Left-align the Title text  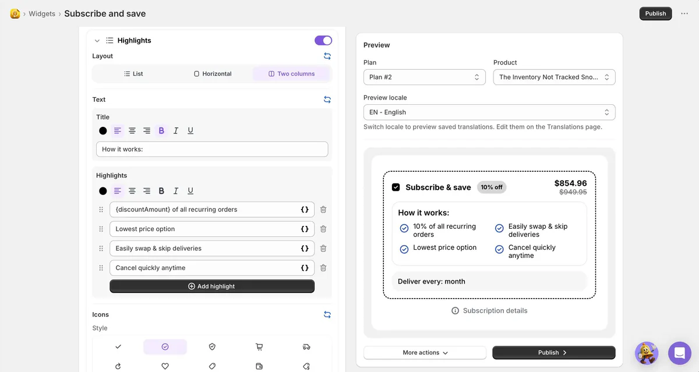[x=118, y=131]
